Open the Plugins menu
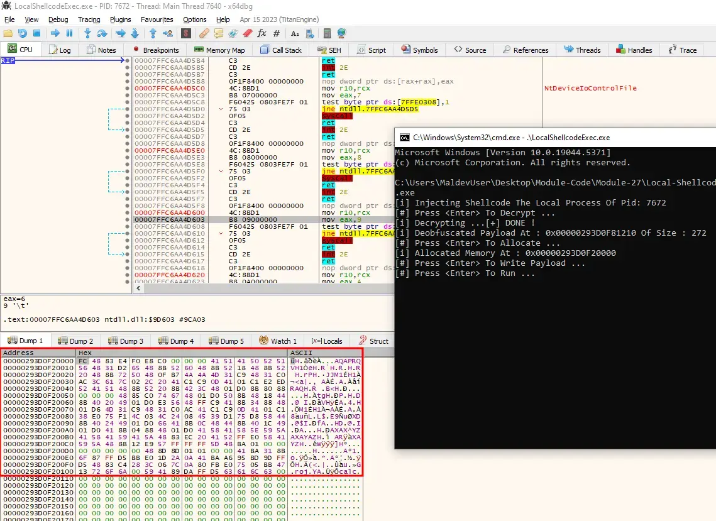 click(120, 19)
